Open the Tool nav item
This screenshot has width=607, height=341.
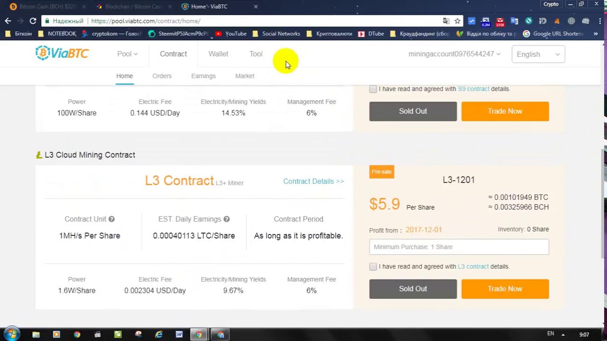(256, 54)
